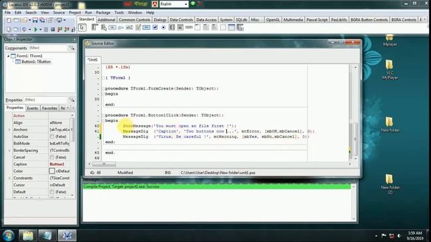Pick TActionList component from palette
Image resolution: width=431 pixels, height=242 pixels.
click(x=240, y=28)
